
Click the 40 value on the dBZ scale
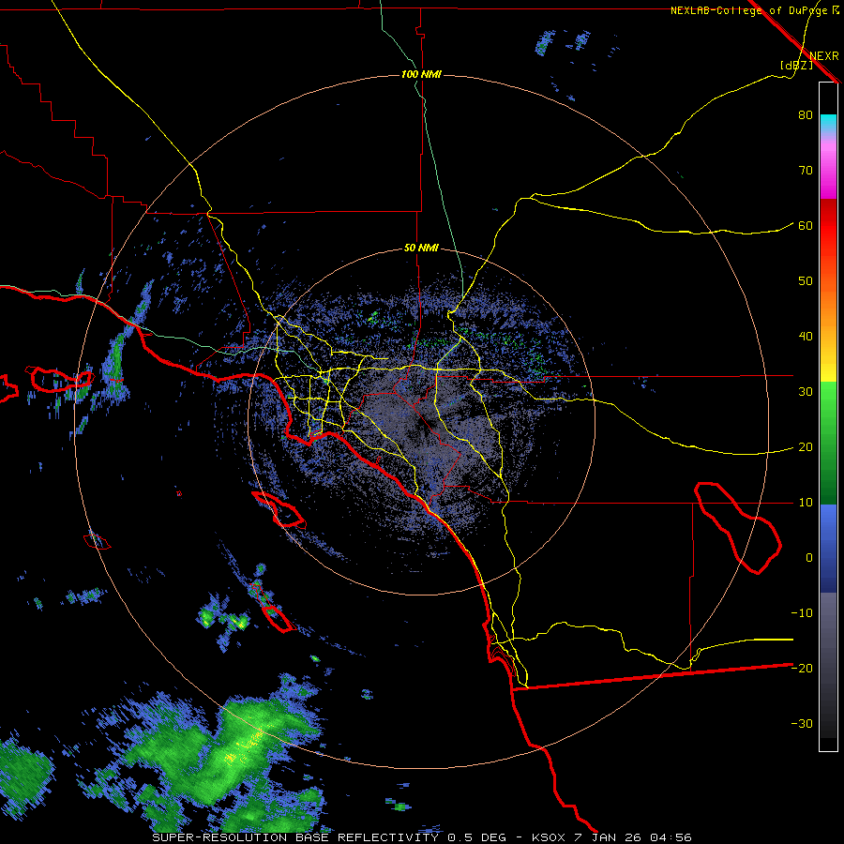click(806, 337)
